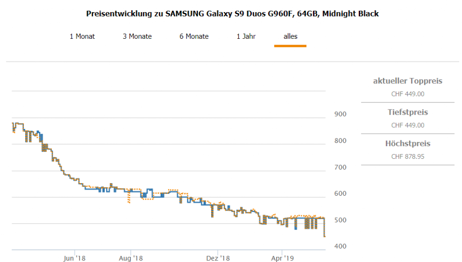This screenshot has height=262, width=462.
Task: Click the 600 y-axis price label
Action: pos(340,193)
